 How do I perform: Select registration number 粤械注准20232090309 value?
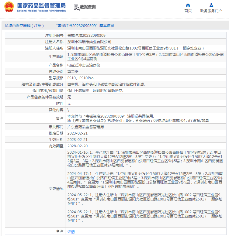(86, 36)
